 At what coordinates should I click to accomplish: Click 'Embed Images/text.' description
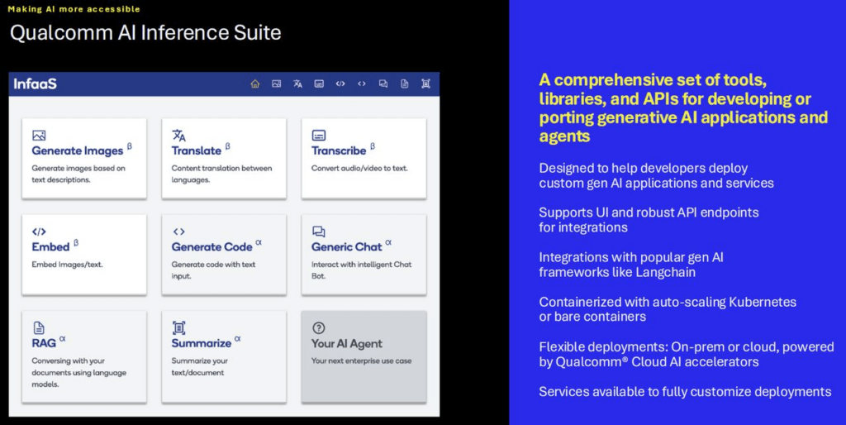[x=67, y=265]
